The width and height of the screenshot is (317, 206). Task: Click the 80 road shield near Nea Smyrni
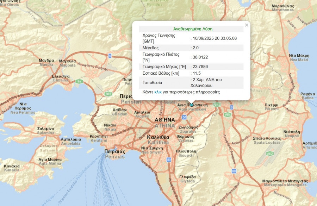[x=169, y=160]
